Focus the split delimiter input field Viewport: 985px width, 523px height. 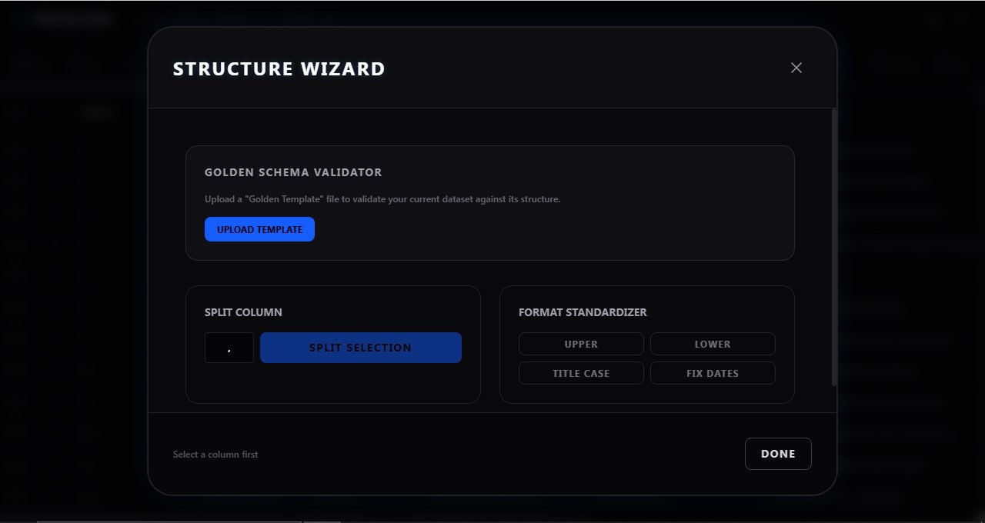point(229,348)
